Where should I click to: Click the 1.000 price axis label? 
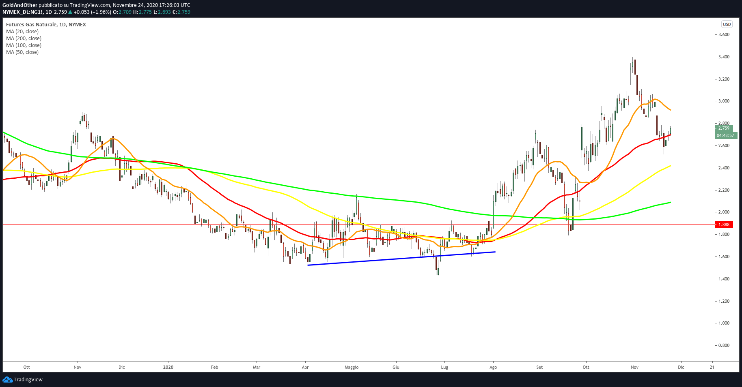point(724,323)
